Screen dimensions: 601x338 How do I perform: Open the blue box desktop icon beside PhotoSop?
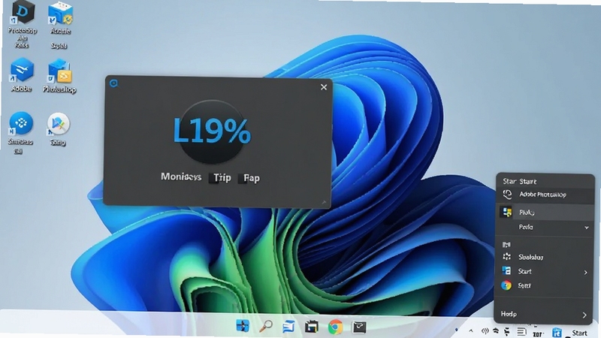click(60, 25)
